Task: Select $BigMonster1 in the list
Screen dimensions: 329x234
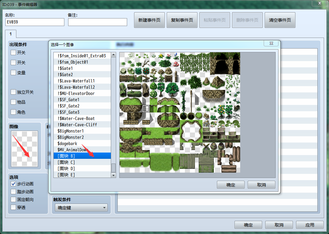Action: pyautogui.click(x=82, y=131)
